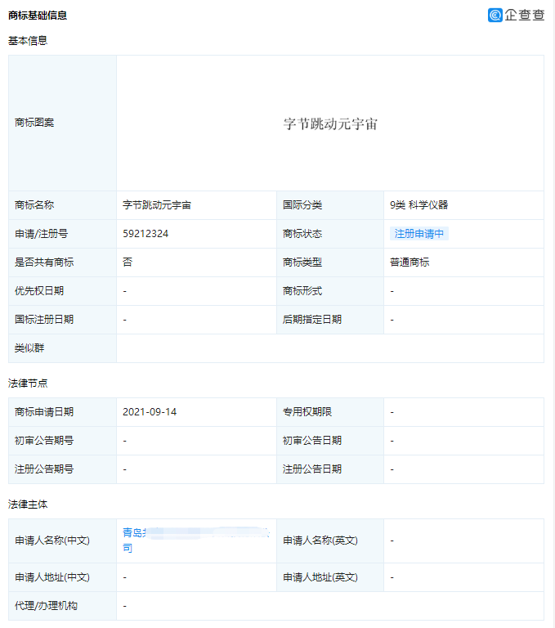The image size is (555, 628).
Task: Click the 申请/注册号 label cell
Action: click(x=62, y=234)
